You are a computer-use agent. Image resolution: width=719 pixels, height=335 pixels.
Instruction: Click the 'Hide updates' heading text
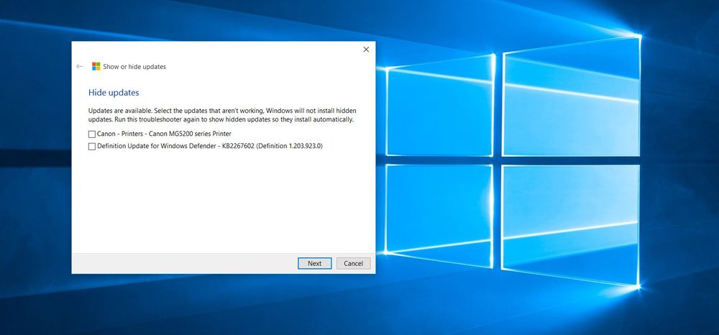coord(114,93)
